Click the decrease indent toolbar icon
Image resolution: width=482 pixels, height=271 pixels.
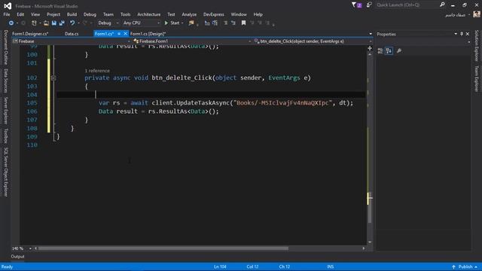tap(226, 23)
